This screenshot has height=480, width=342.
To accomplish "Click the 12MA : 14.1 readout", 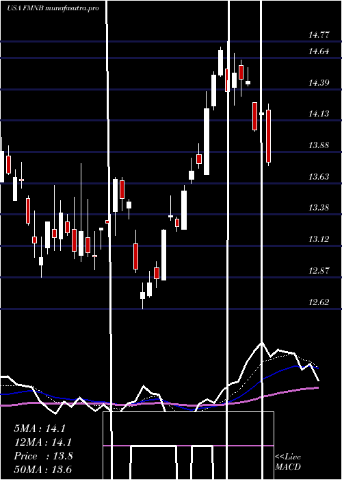I will point(42,442).
